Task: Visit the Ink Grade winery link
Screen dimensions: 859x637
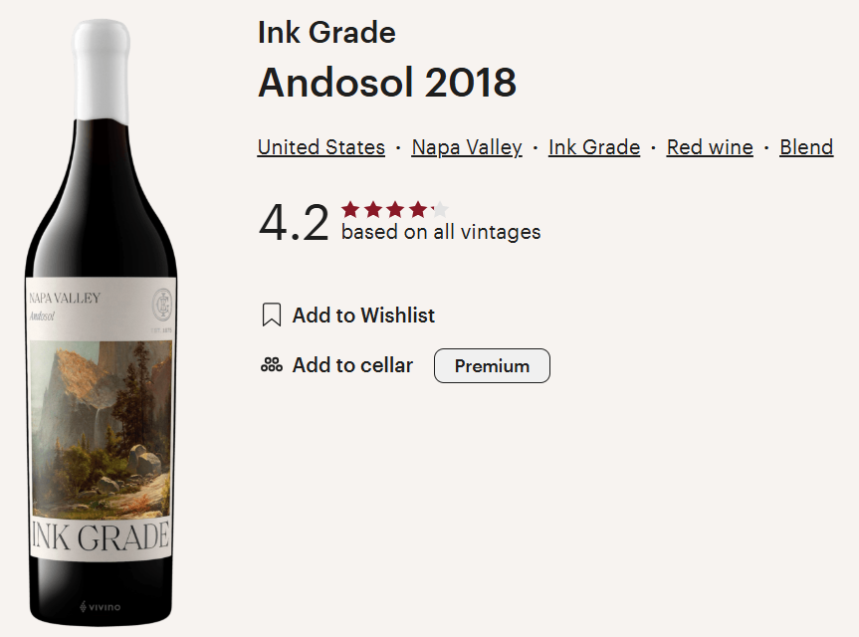Action: (593, 146)
